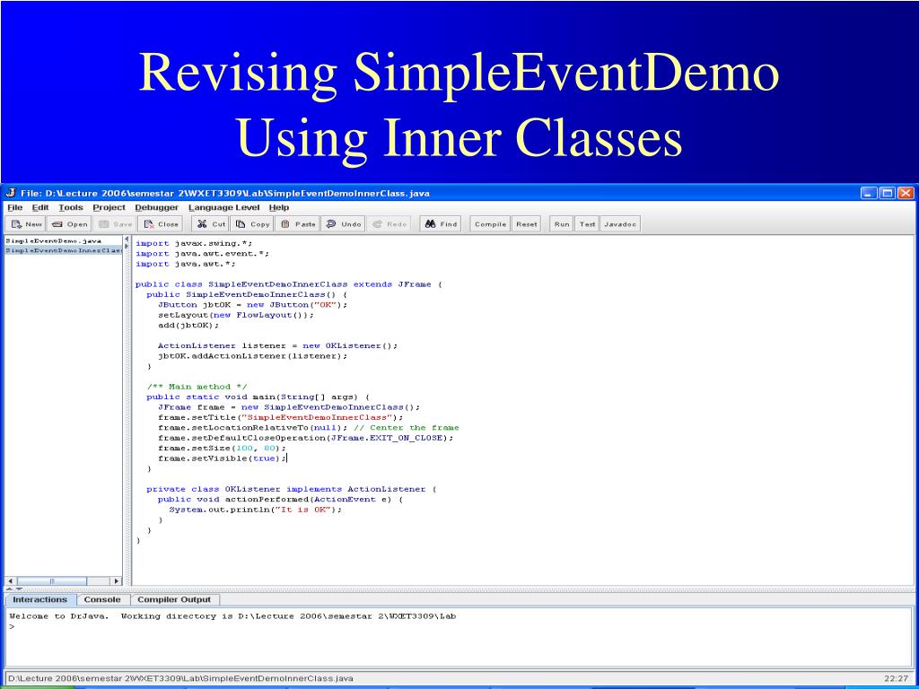The height and width of the screenshot is (689, 919).
Task: Click the DrJava window title bar icon
Action: point(11,193)
